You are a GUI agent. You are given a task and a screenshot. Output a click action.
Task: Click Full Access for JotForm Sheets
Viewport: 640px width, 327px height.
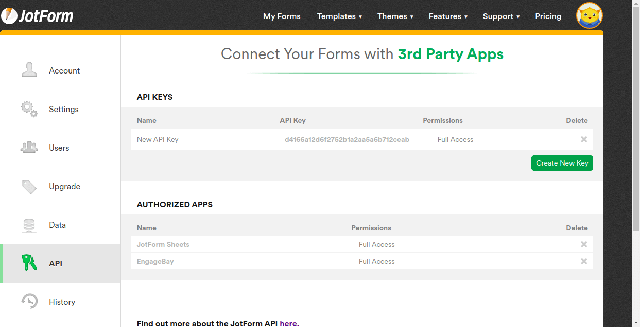pyautogui.click(x=377, y=244)
